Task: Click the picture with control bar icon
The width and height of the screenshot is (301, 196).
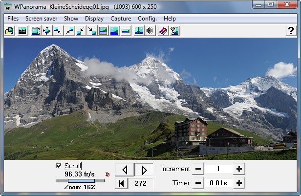Action: [103, 31]
